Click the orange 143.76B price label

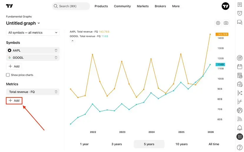(222, 34)
